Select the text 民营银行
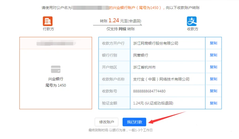 click(x=141, y=55)
